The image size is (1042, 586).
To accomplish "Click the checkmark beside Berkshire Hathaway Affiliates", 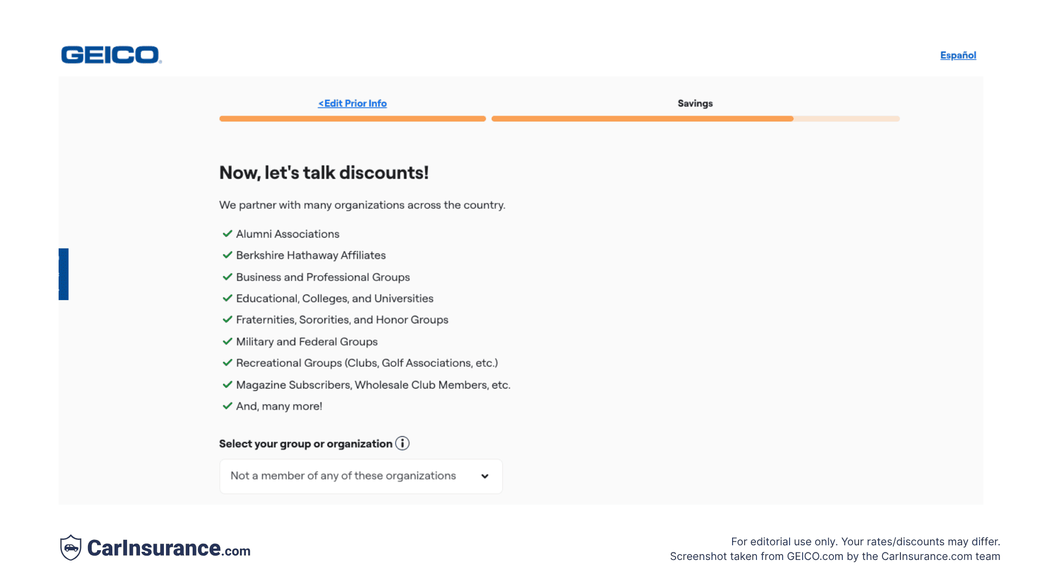I will point(227,255).
